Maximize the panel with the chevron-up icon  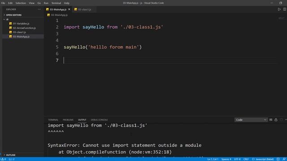click(286, 120)
